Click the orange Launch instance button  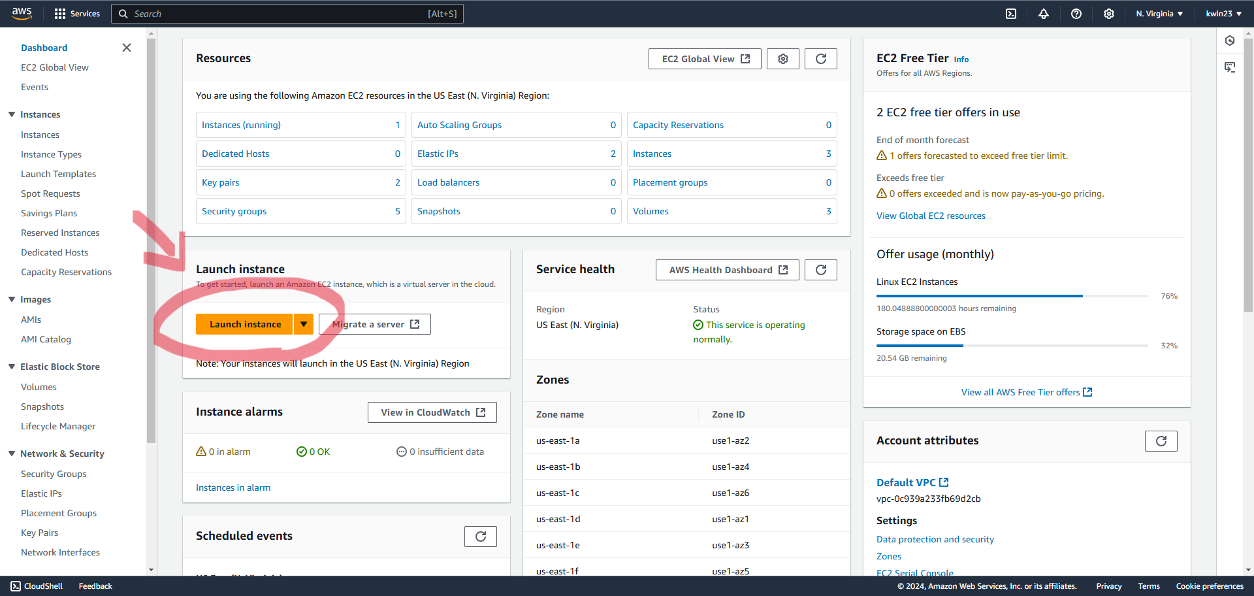click(245, 324)
